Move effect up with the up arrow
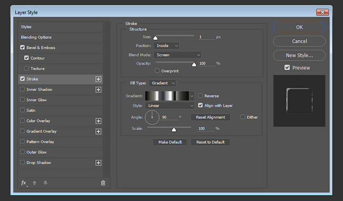 pyautogui.click(x=34, y=183)
